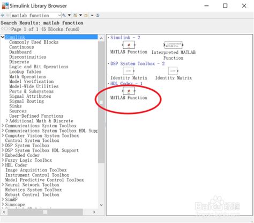Screen dimensions: 254x223
Task: Select the HDL Coder MATLAB Function block
Action: (129, 93)
